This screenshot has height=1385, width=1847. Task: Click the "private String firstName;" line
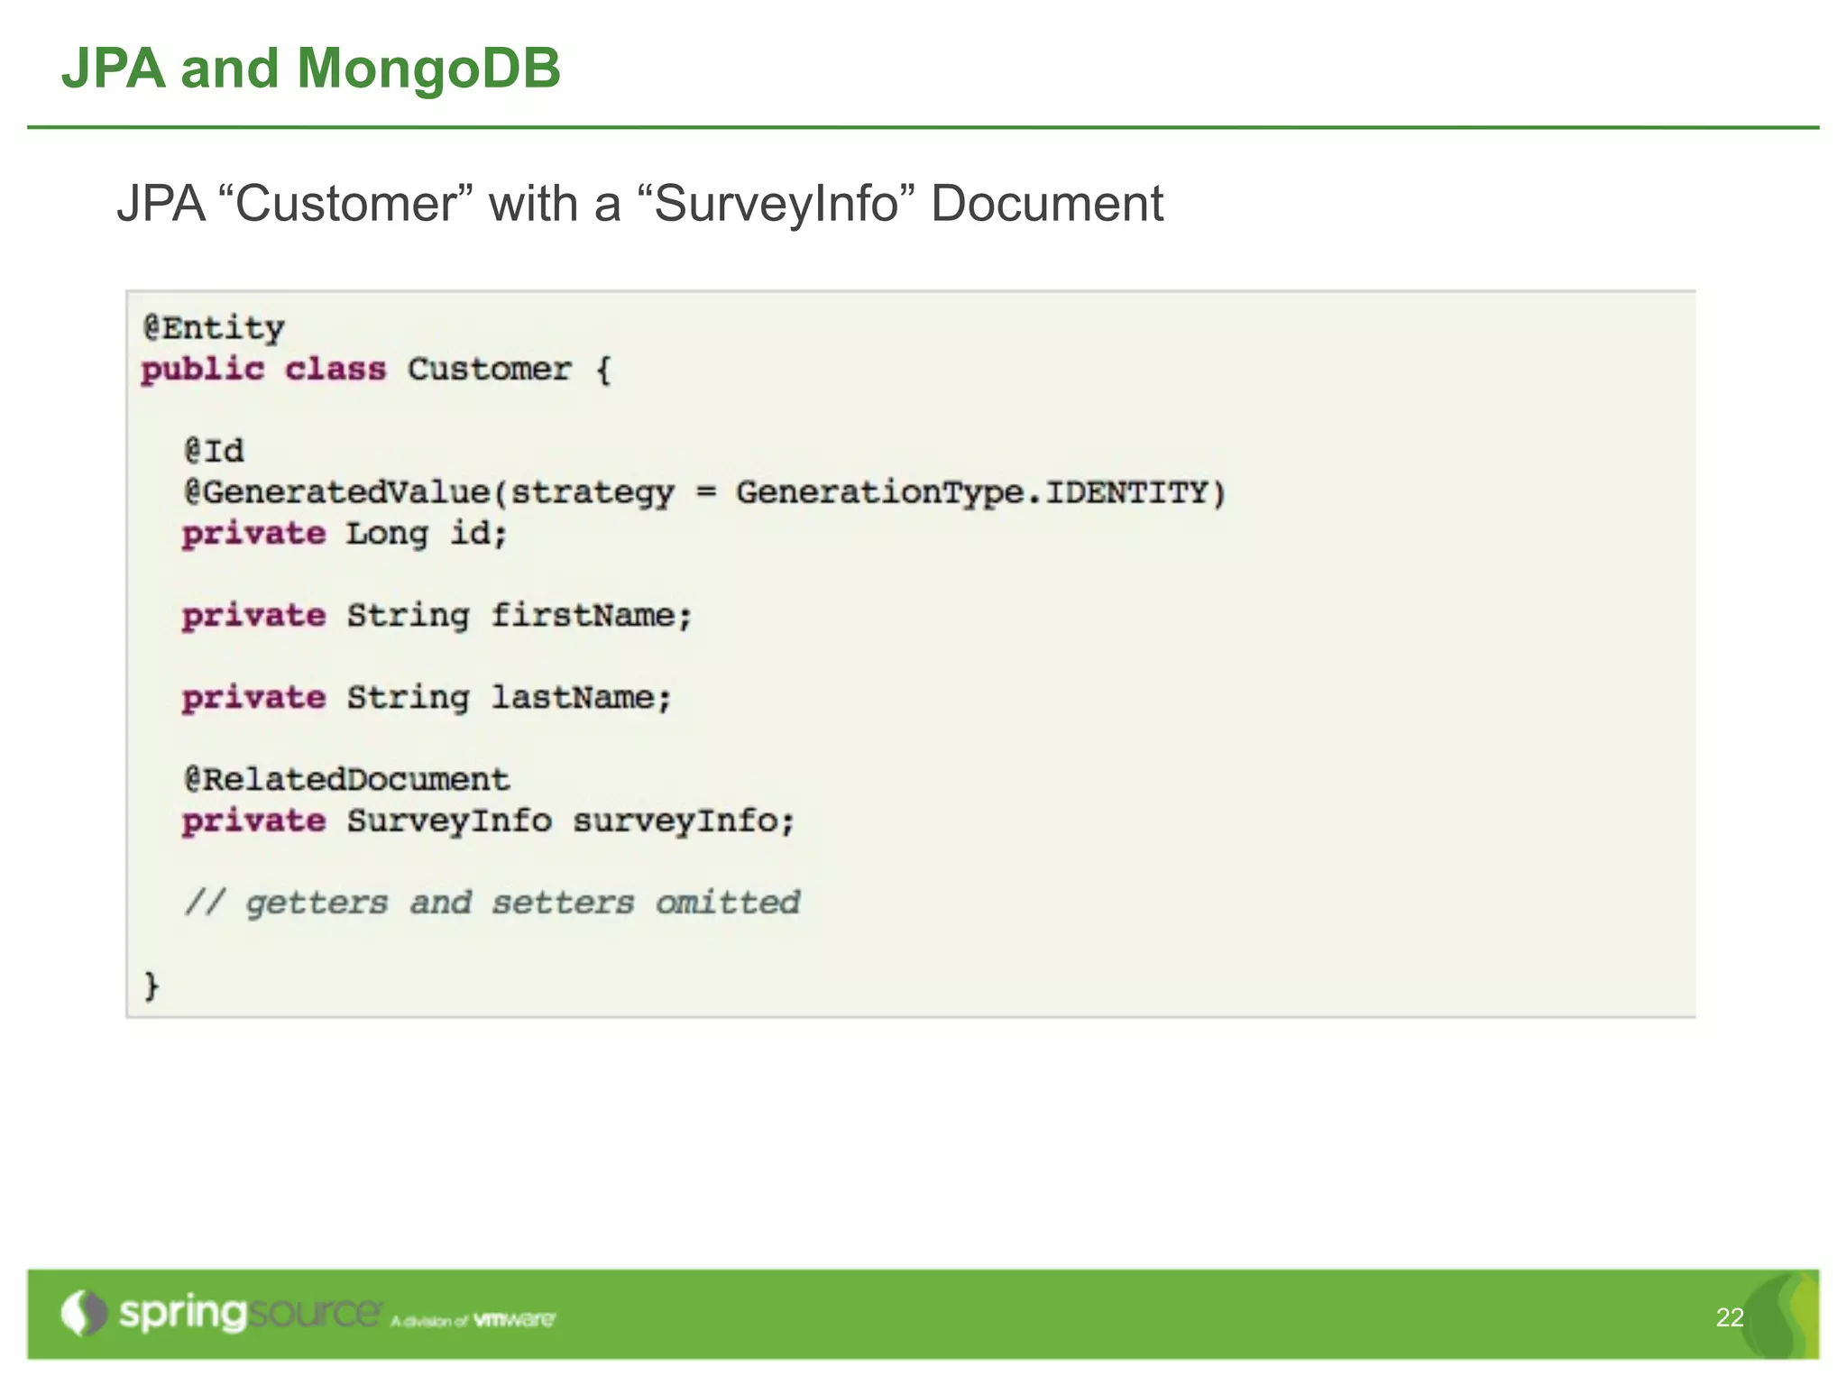point(436,616)
